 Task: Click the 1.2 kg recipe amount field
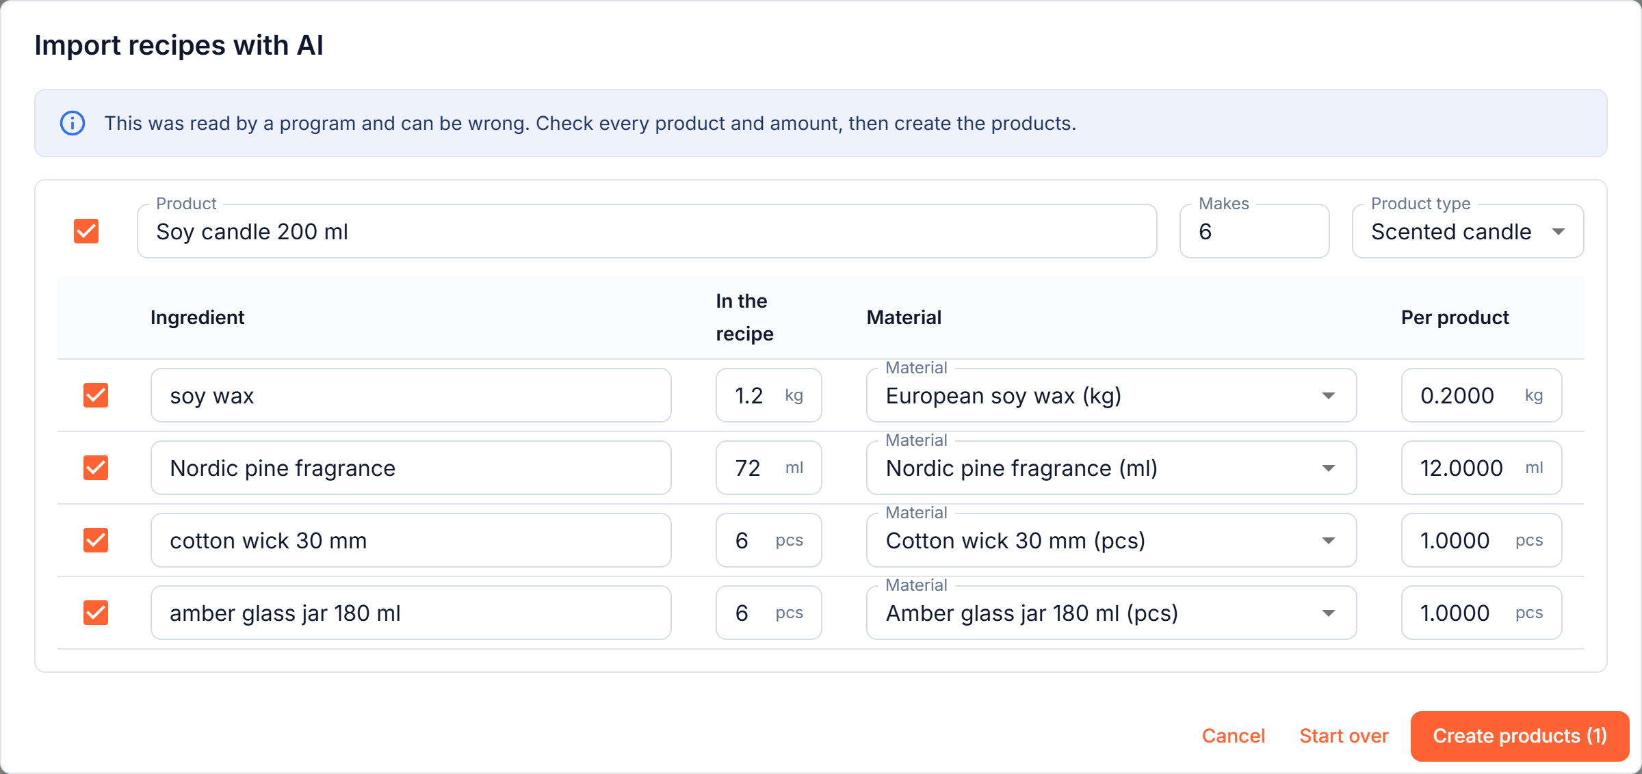point(768,395)
